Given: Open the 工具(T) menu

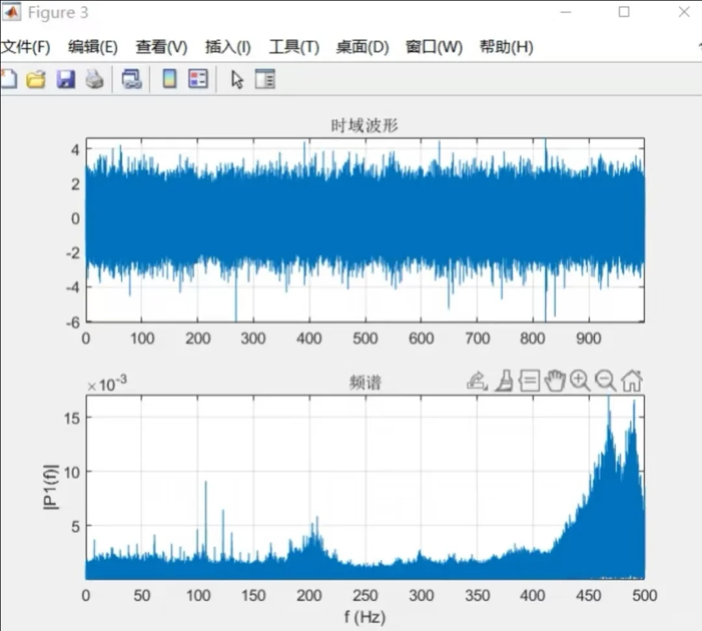Looking at the screenshot, I should click(294, 47).
